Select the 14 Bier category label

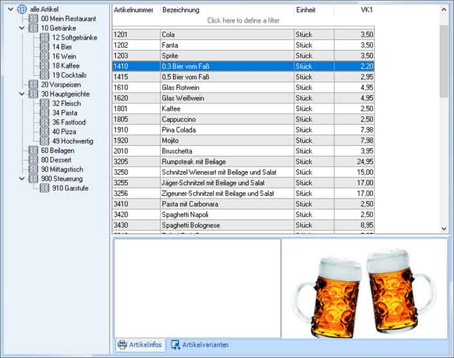pos(62,47)
